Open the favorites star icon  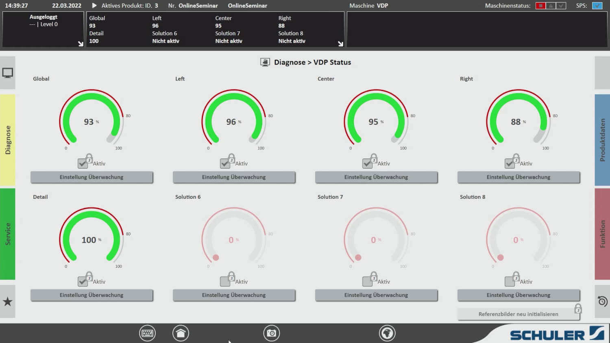(8, 302)
